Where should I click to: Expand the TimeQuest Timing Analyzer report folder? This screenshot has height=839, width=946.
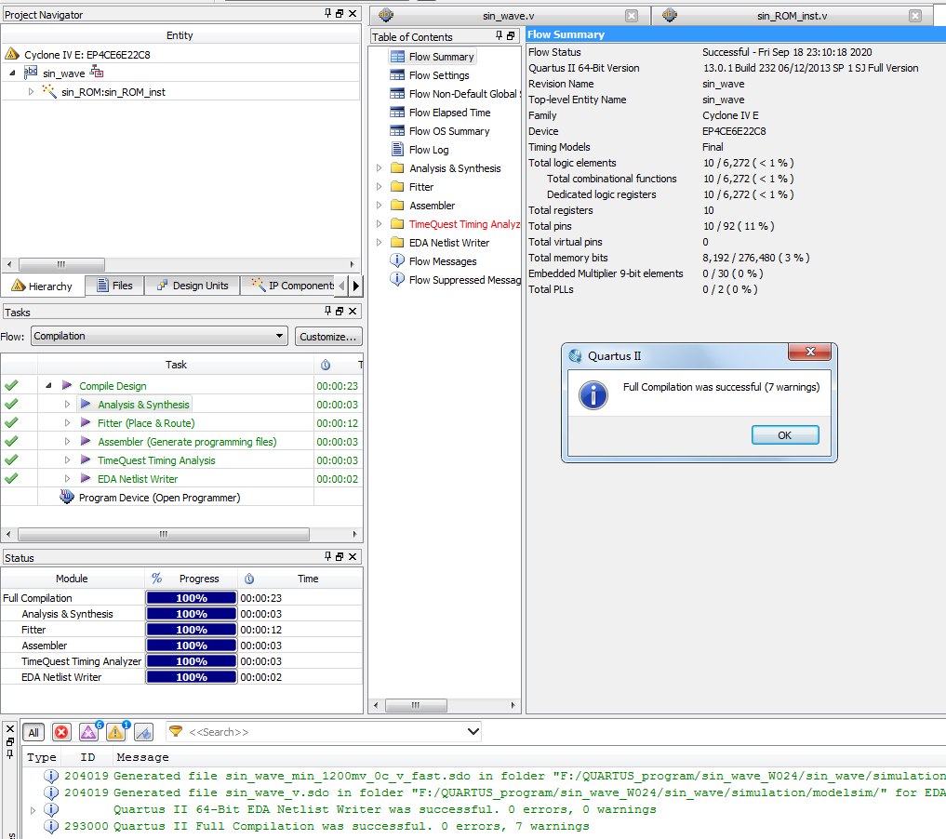click(379, 224)
